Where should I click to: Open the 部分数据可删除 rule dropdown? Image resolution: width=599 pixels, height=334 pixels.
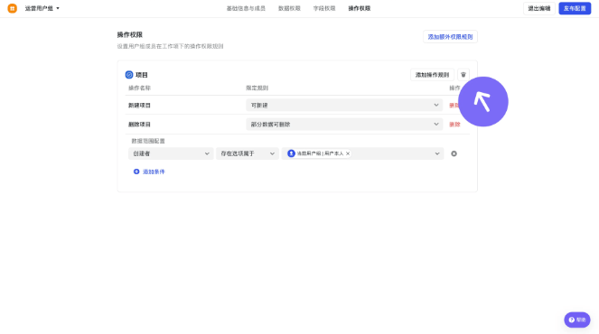[344, 124]
